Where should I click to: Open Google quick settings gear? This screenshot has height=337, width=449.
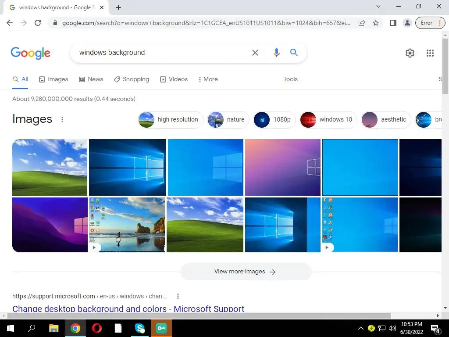pos(410,53)
